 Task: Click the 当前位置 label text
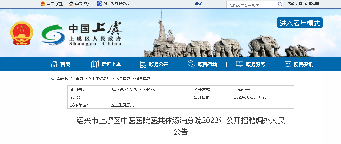click(65, 78)
